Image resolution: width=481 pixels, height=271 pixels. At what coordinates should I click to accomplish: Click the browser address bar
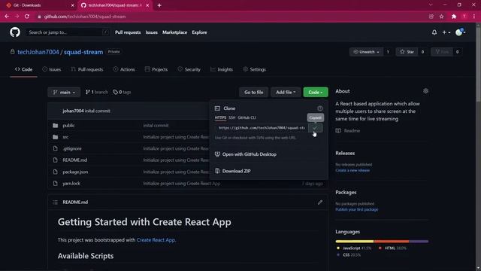click(x=230, y=17)
